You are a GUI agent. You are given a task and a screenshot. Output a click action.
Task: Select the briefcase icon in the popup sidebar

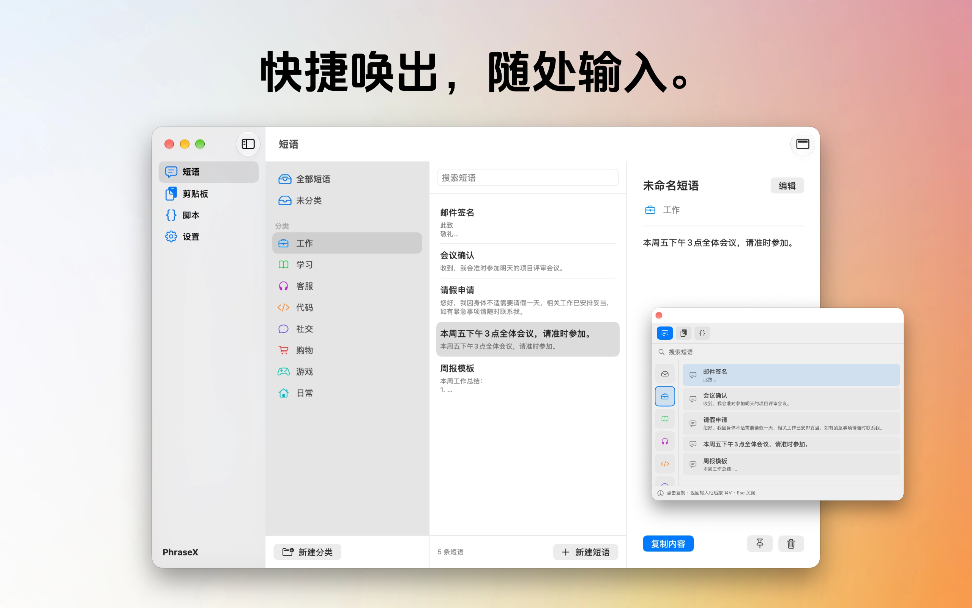coord(665,396)
